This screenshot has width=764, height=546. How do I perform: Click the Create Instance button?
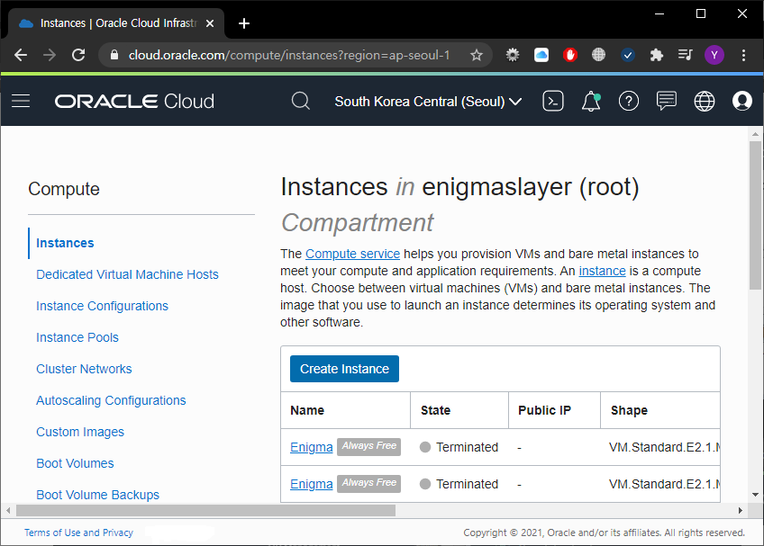(x=344, y=369)
